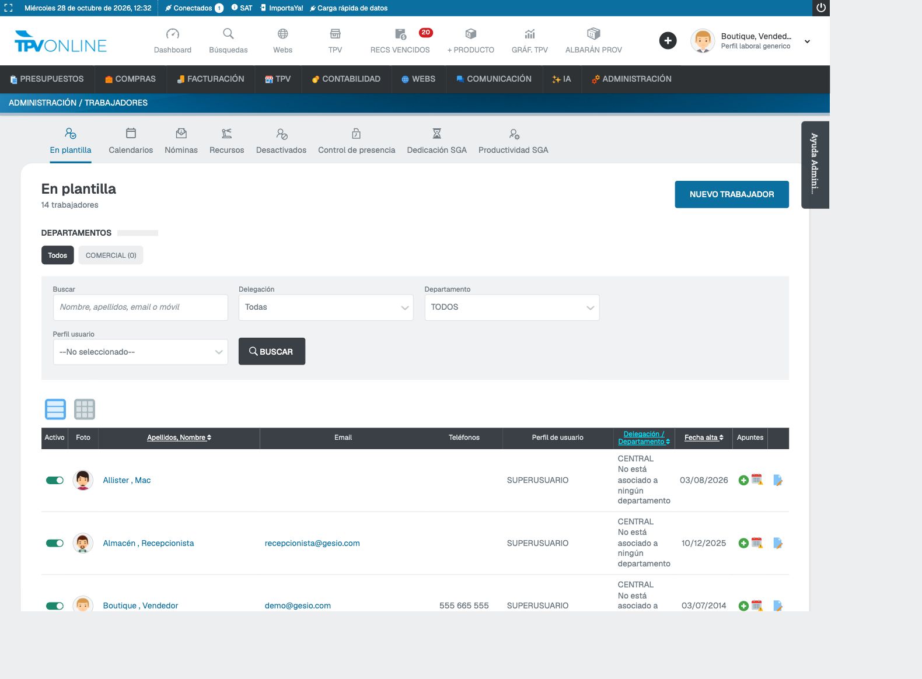
Task: Click the + PRODUCTO box icon
Action: coord(471,34)
